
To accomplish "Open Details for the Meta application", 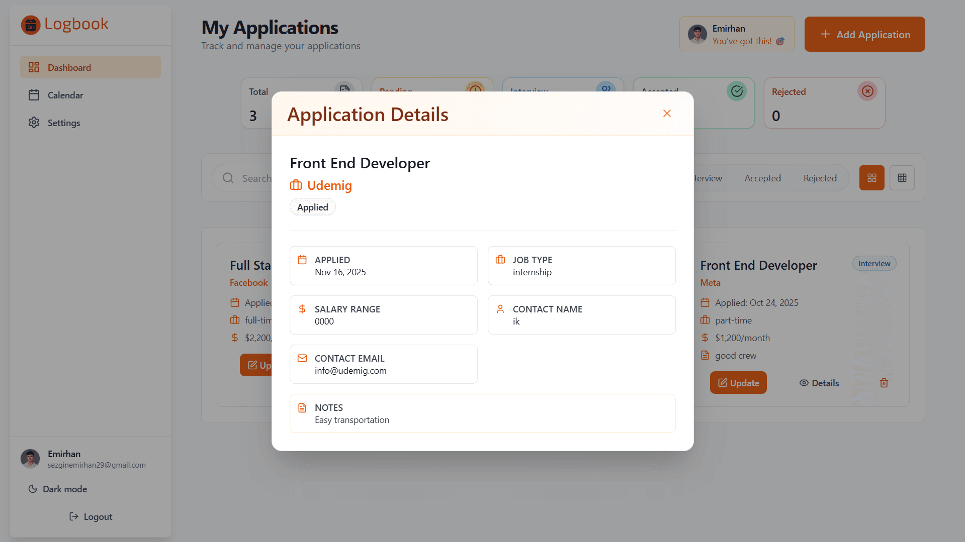I will point(819,383).
